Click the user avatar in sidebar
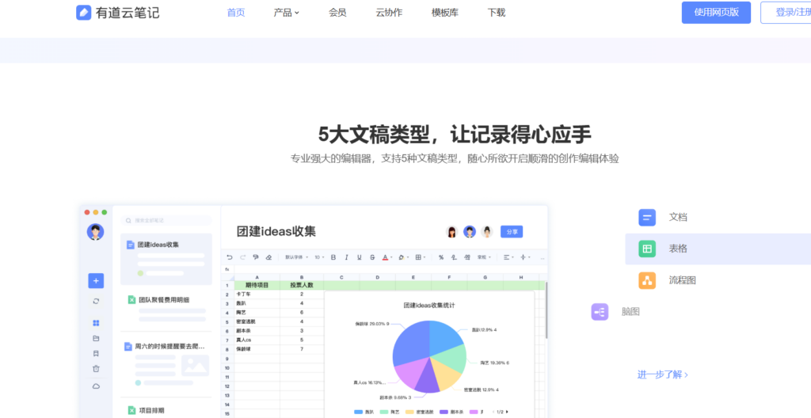 click(95, 232)
